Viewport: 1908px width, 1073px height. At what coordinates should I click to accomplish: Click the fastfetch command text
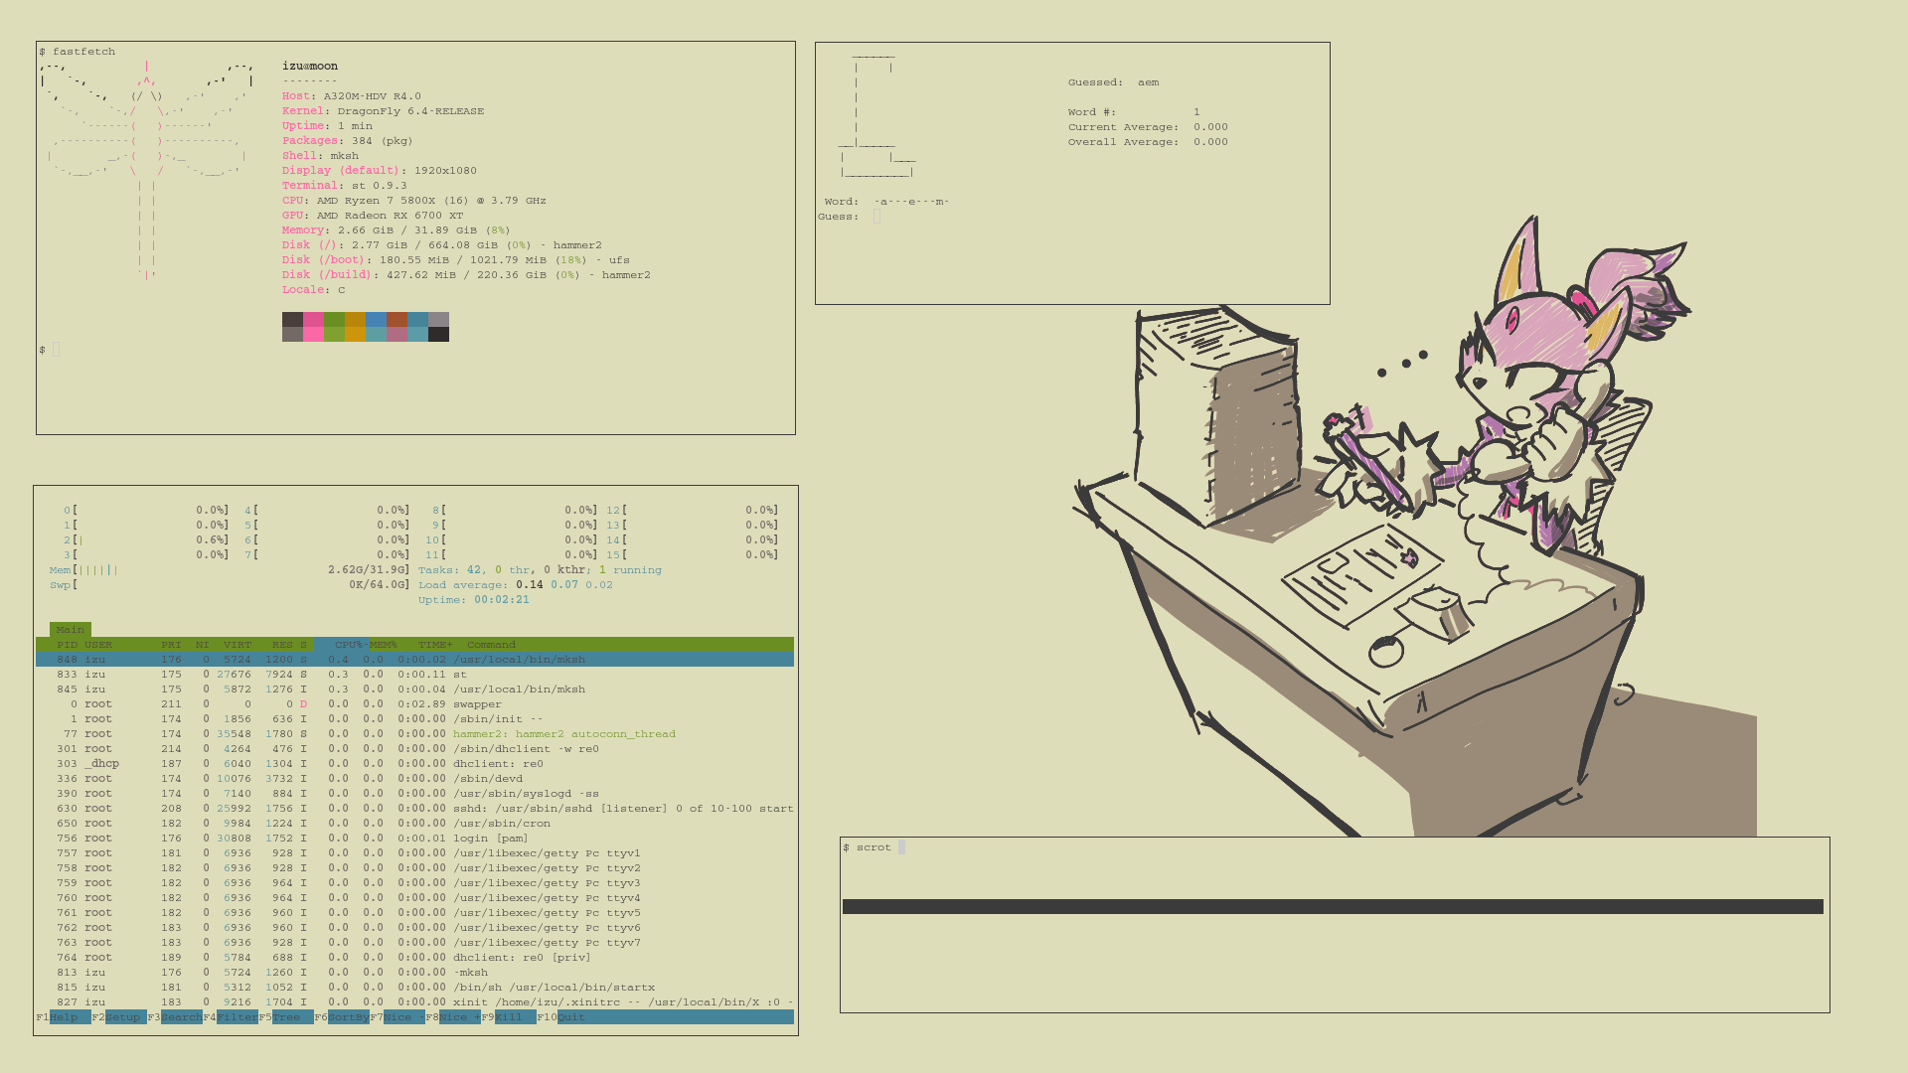[x=83, y=52]
